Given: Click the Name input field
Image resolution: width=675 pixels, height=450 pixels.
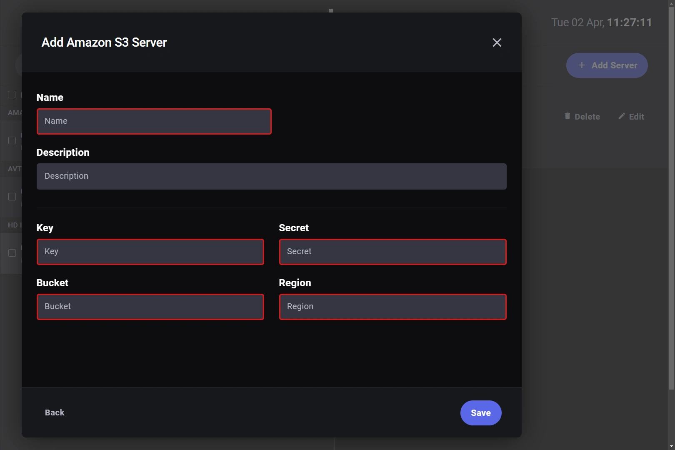Looking at the screenshot, I should click(154, 121).
